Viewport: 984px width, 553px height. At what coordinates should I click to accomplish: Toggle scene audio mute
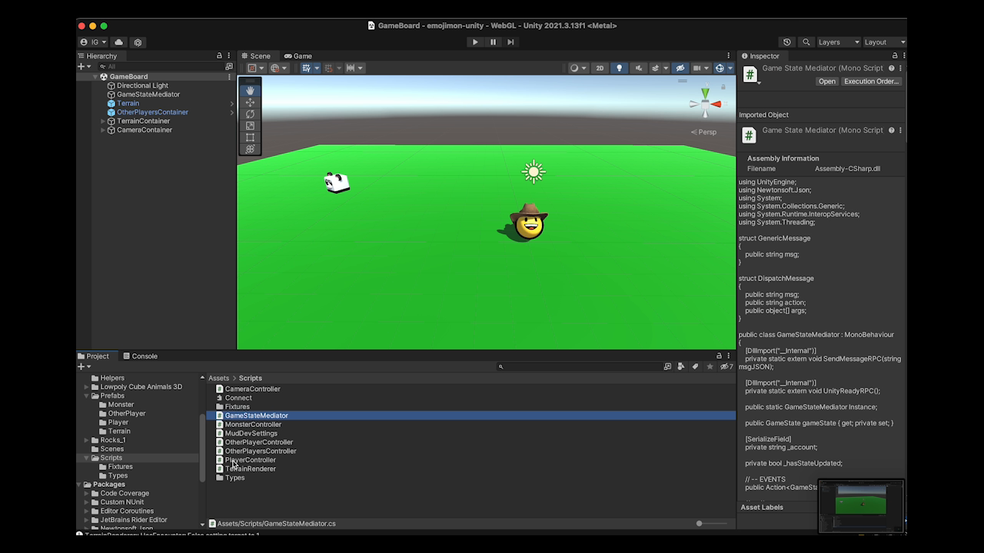coord(639,68)
